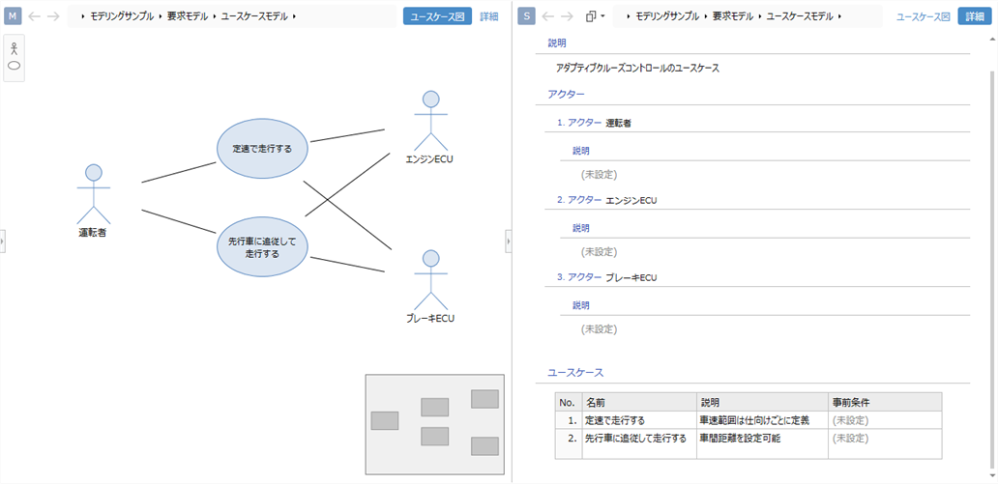Click the M pane icon on the left
Image resolution: width=998 pixels, height=484 pixels.
(14, 16)
